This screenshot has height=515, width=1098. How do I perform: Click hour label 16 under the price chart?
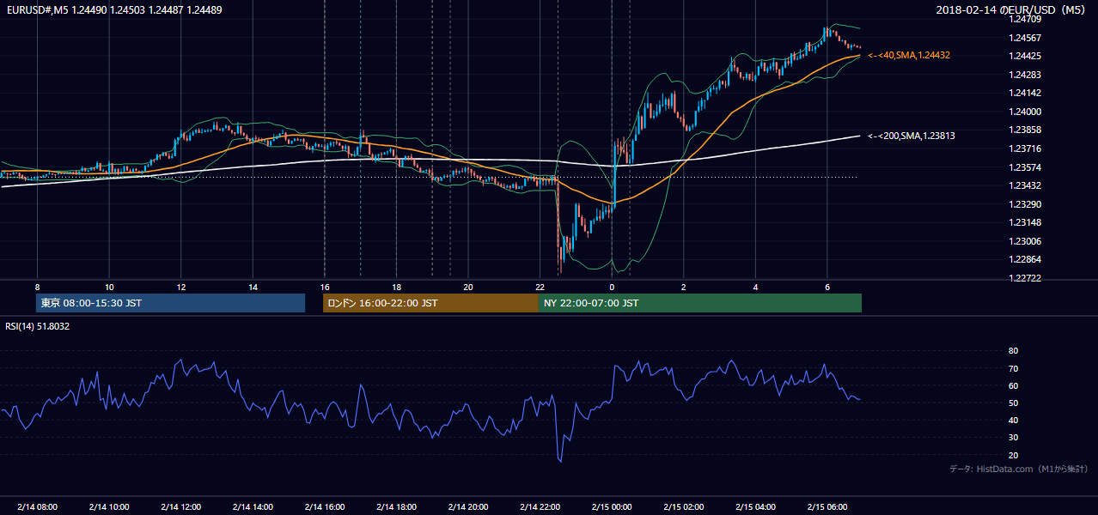click(325, 287)
